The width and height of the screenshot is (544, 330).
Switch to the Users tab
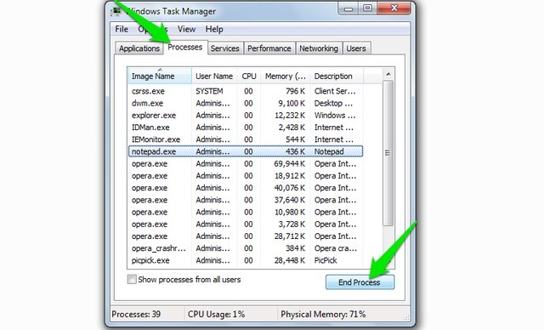(356, 48)
